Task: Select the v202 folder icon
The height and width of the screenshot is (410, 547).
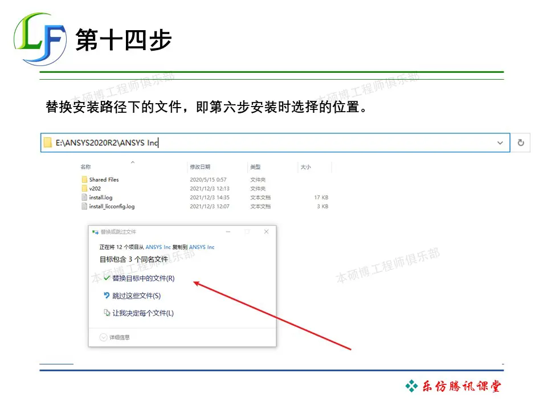Action: pos(84,188)
